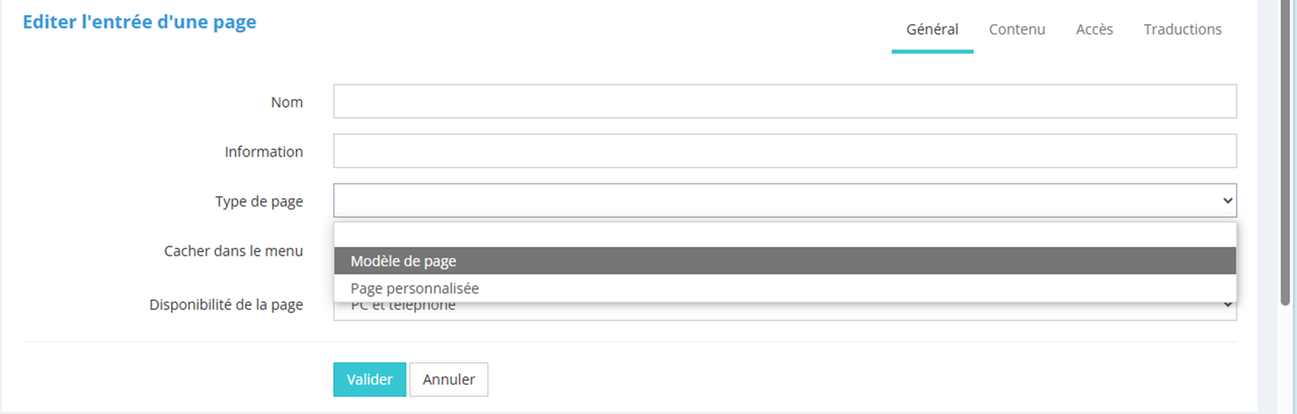Open the Traductions tab
This screenshot has height=414, width=1297.
(x=1182, y=30)
